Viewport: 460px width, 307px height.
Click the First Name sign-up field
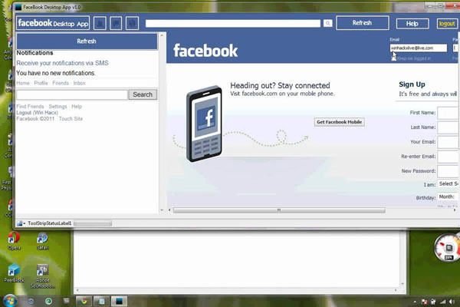click(449, 113)
